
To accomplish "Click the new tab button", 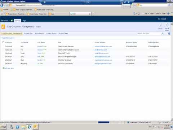I will click(93, 14).
